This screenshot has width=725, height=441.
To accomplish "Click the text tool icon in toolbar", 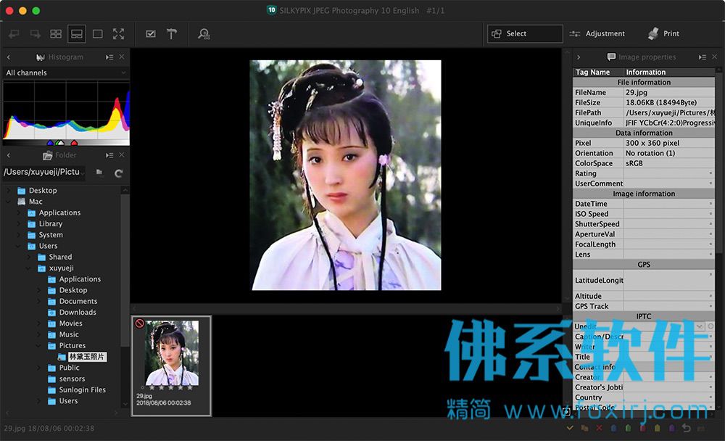I will (x=172, y=34).
